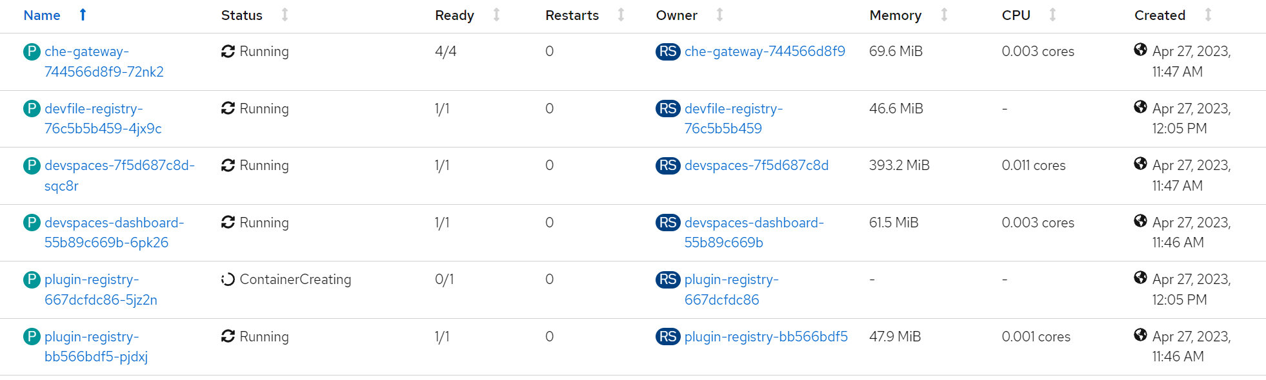1266x380 pixels.
Task: Click the ContainerCreating spinner status icon
Action: coord(228,280)
